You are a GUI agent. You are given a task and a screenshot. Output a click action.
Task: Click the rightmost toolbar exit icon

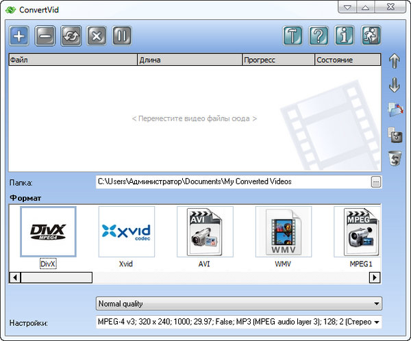click(371, 37)
